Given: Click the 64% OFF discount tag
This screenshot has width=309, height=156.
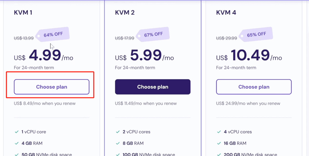Looking at the screenshot, I should pyautogui.click(x=53, y=35).
